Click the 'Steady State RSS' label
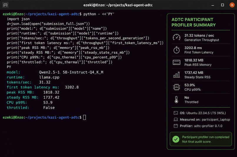 [197, 77]
